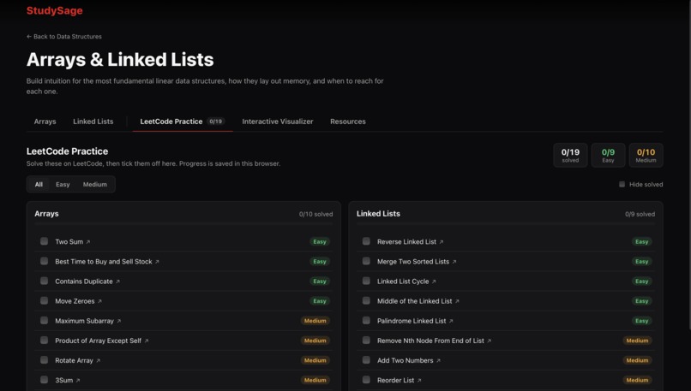Image resolution: width=691 pixels, height=391 pixels.
Task: Open the Maximum Subarray problem link
Action: (x=87, y=321)
